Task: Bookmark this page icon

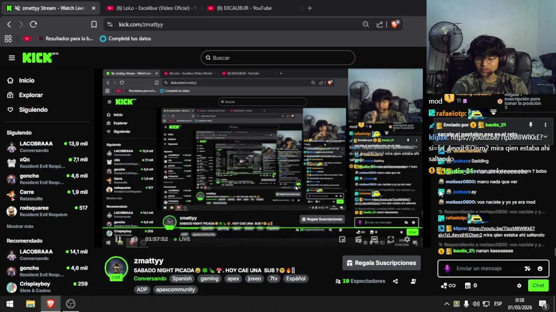Action: pyautogui.click(x=94, y=24)
